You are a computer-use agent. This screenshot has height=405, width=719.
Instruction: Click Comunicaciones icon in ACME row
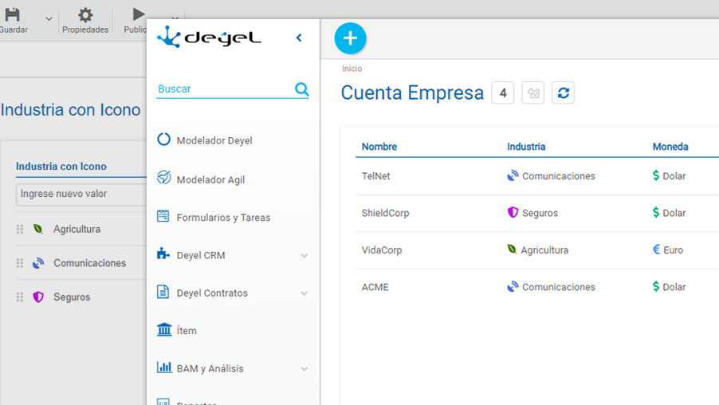[513, 287]
